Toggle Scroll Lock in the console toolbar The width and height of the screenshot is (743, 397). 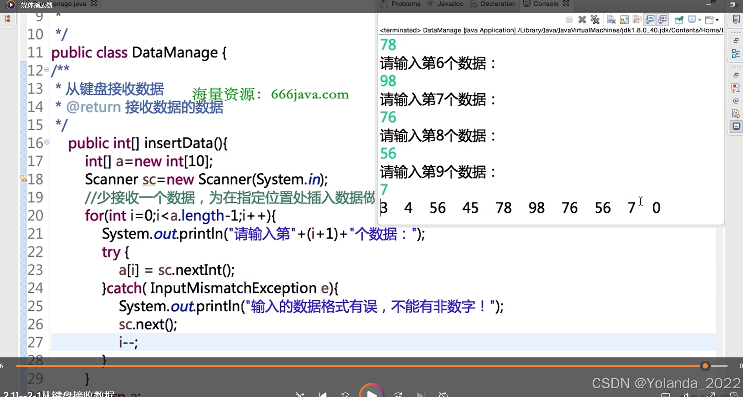(x=624, y=19)
